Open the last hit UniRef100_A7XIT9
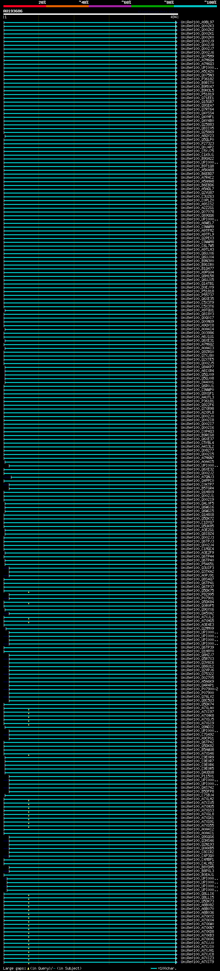This screenshot has height=971, width=220. (x=197, y=962)
